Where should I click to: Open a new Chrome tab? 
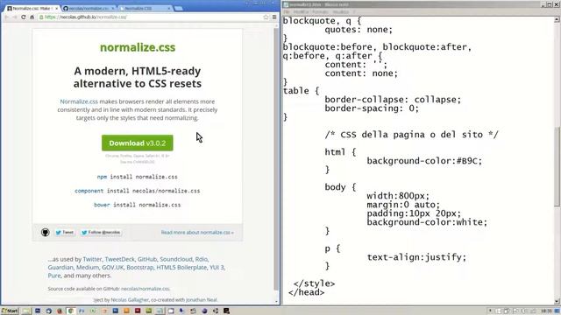[178, 8]
